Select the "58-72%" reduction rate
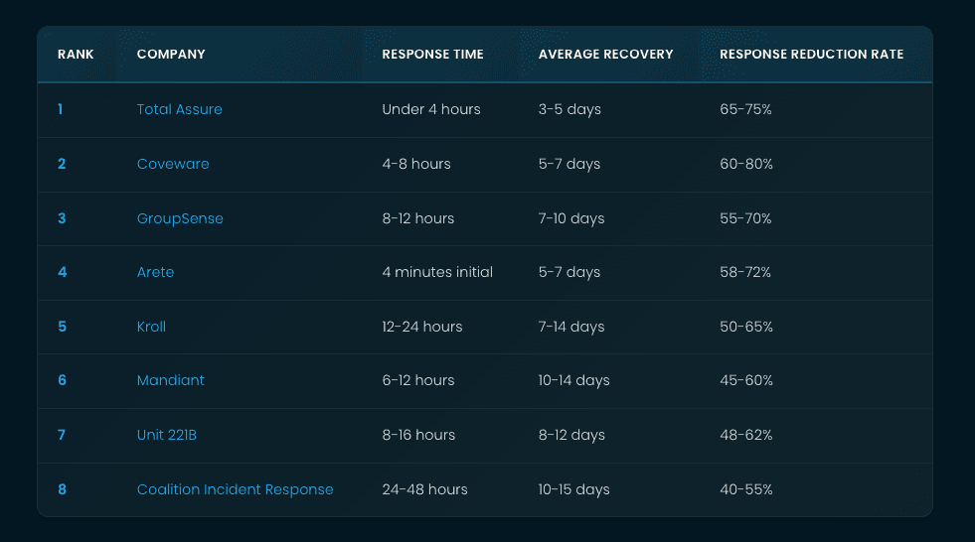The image size is (975, 542). point(745,272)
